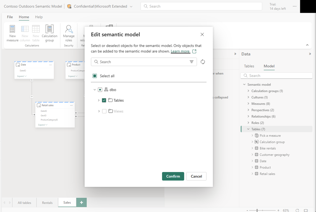
Task: Open the Retail sales card ellipsis menu
Action: pos(71,105)
